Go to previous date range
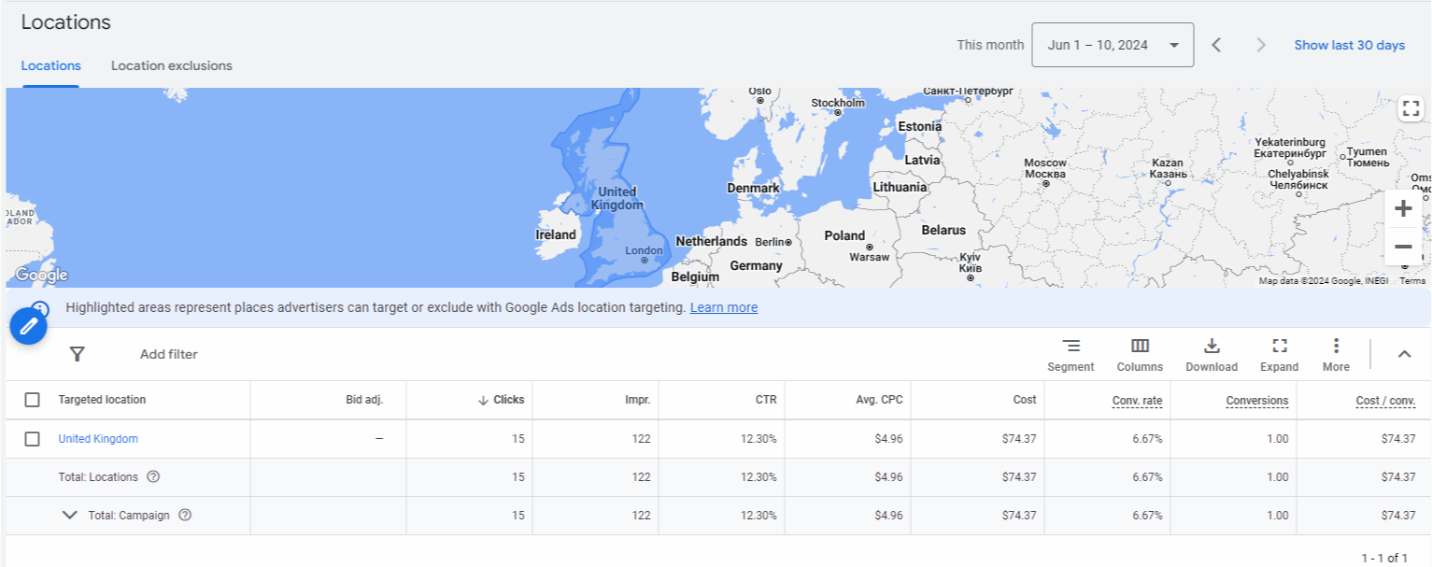The height and width of the screenshot is (567, 1432). (x=1216, y=45)
